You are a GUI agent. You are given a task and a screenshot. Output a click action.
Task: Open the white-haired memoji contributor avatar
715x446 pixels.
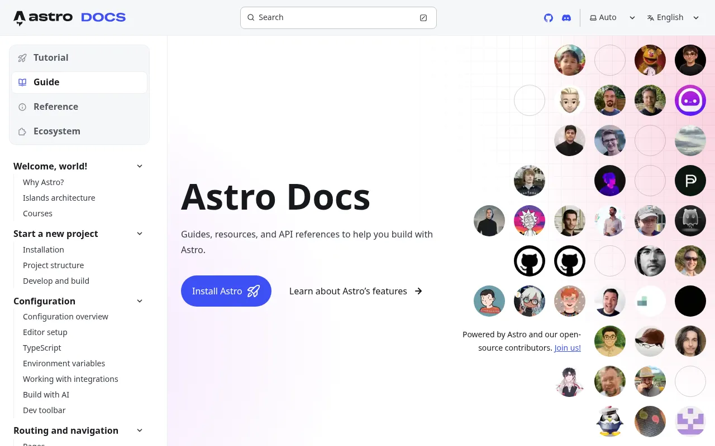[570, 100]
